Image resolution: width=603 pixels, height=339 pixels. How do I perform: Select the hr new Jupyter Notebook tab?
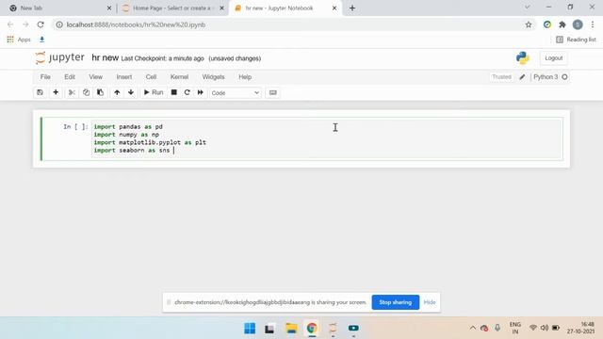pos(285,8)
